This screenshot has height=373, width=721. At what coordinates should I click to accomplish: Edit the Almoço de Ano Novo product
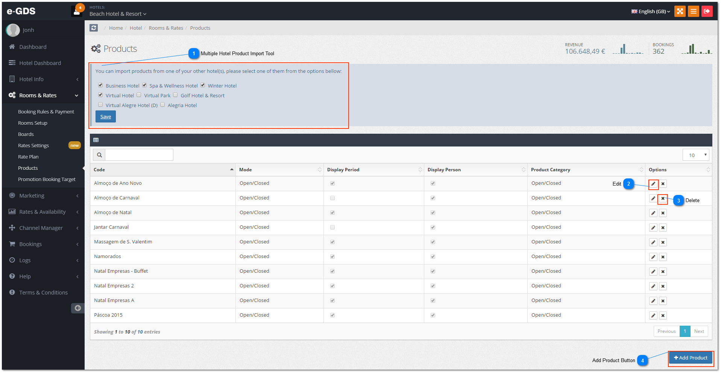point(653,184)
